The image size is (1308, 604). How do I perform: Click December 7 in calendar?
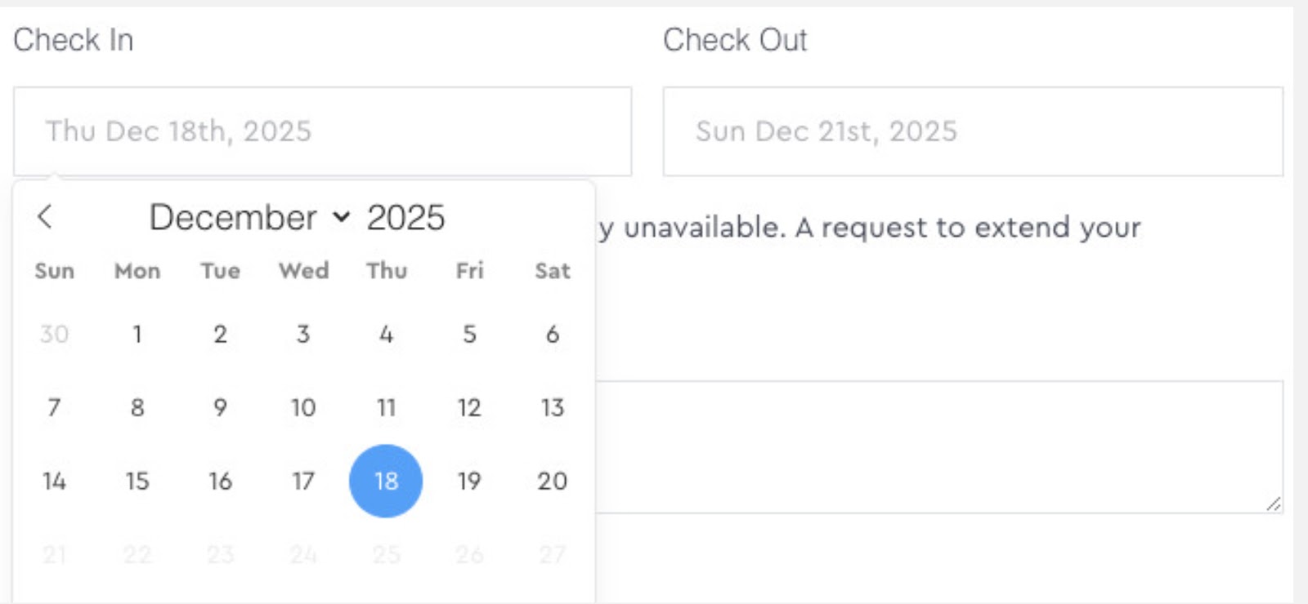tap(54, 407)
